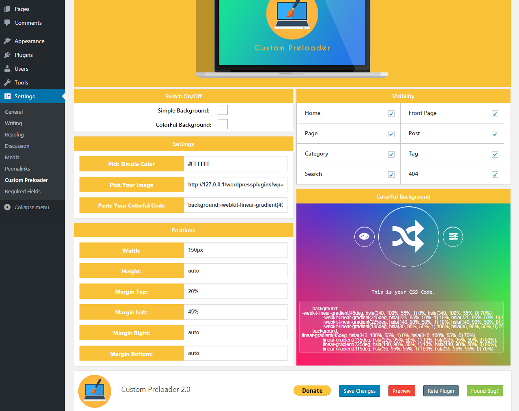This screenshot has width=519, height=411.
Task: Click the Margin Top field showing 20%
Action: click(235, 291)
